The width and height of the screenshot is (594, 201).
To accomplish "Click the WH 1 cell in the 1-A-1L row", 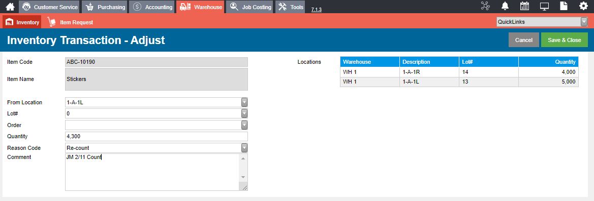I will coord(370,82).
